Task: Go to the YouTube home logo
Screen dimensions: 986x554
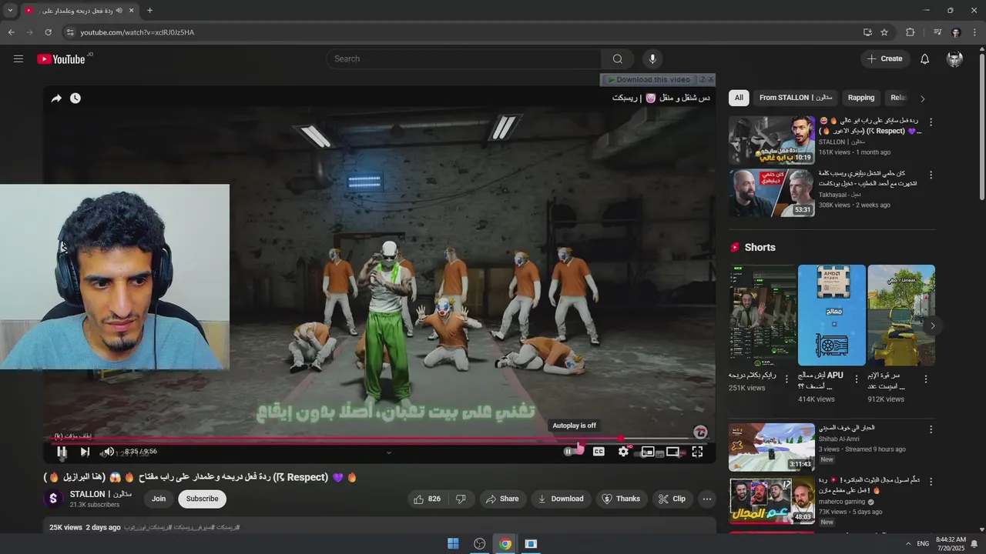Action: click(x=61, y=59)
